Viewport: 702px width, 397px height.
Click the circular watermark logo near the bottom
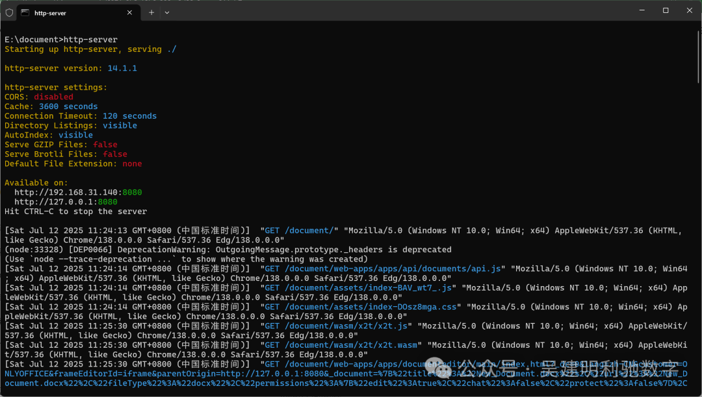point(441,368)
